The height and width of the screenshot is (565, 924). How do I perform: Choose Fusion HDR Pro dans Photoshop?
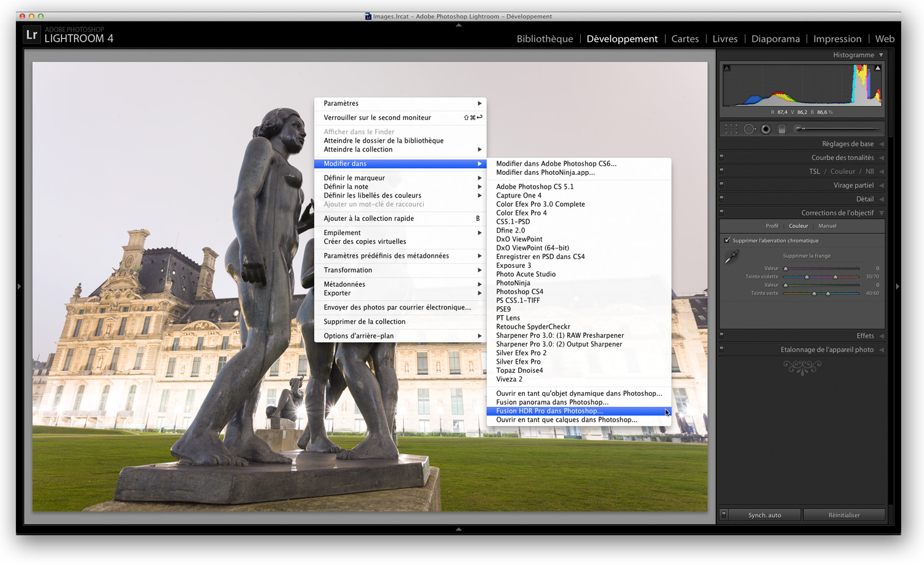[578, 411]
